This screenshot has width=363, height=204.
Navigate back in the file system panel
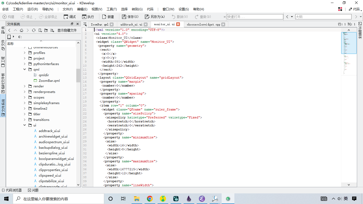pos(10,30)
